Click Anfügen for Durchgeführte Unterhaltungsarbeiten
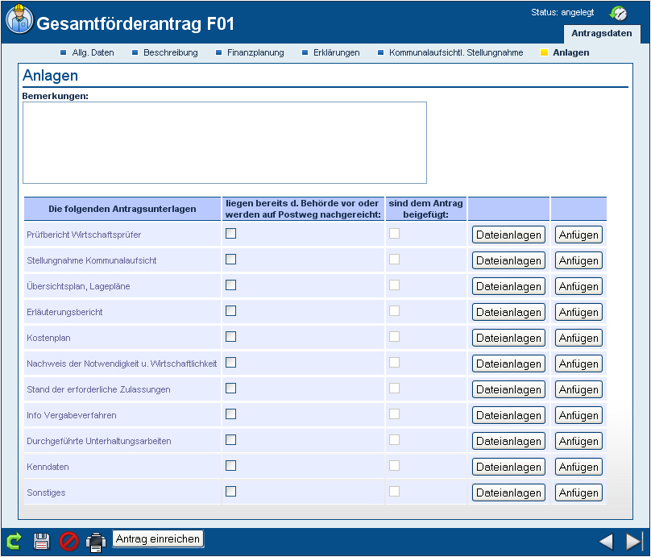 point(578,441)
